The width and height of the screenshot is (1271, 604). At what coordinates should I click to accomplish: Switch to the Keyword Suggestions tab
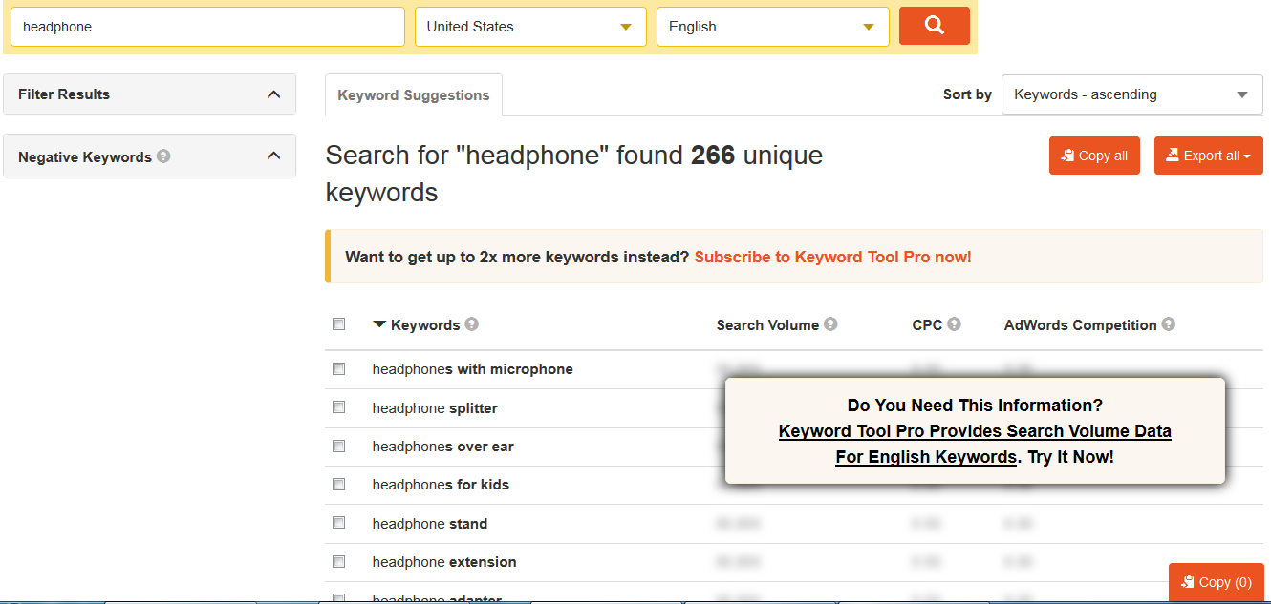coord(413,94)
